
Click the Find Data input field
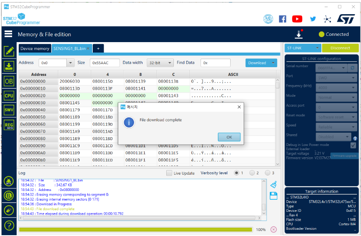[215, 63]
